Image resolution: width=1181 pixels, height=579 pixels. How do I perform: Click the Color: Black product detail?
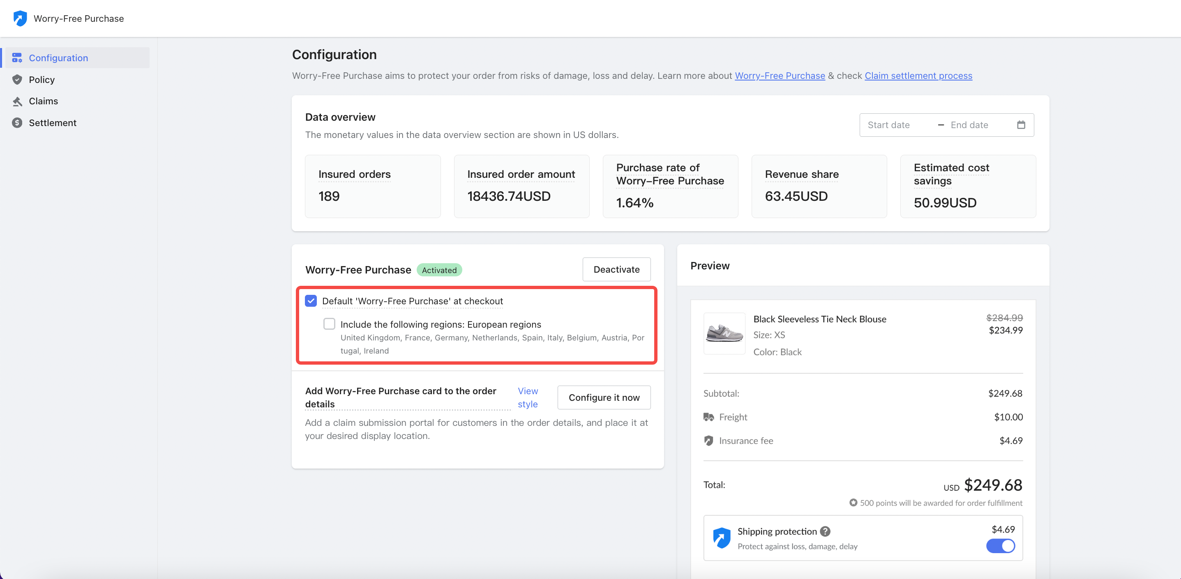pos(777,352)
